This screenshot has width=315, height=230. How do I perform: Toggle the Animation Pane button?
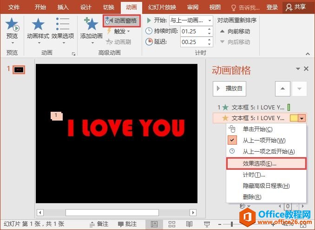[x=121, y=20]
